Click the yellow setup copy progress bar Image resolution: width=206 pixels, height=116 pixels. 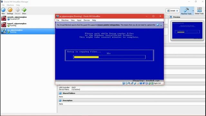[86, 57]
